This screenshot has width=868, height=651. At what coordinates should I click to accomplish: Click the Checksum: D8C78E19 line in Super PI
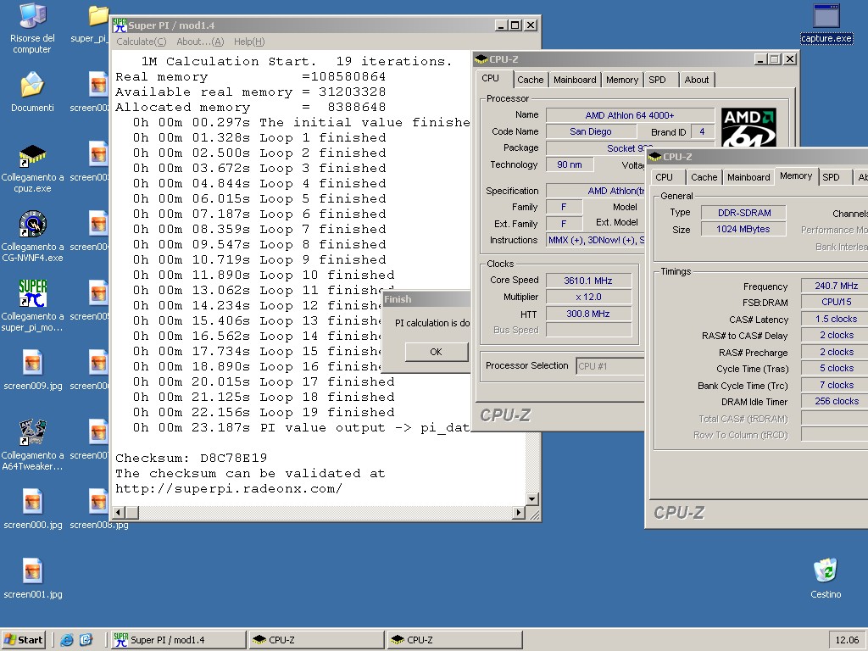point(191,459)
